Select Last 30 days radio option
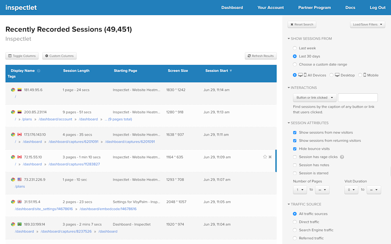Image resolution: width=391 pixels, height=244 pixels. pos(295,56)
